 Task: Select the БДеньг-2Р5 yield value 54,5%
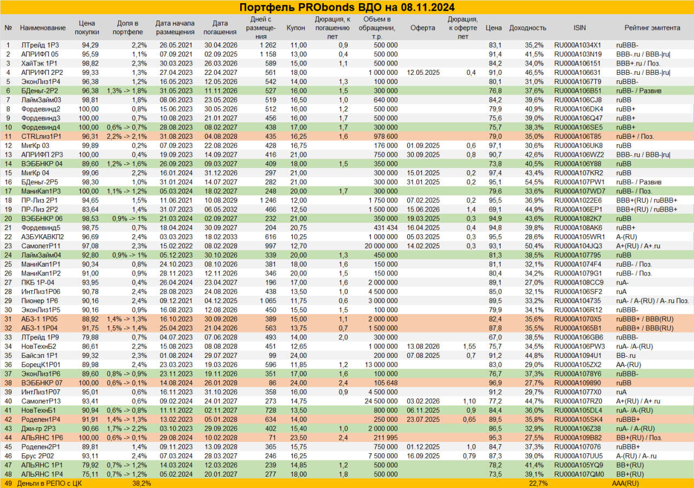[535, 182]
